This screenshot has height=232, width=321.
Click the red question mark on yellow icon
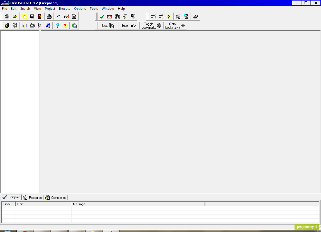pyautogui.click(x=65, y=26)
